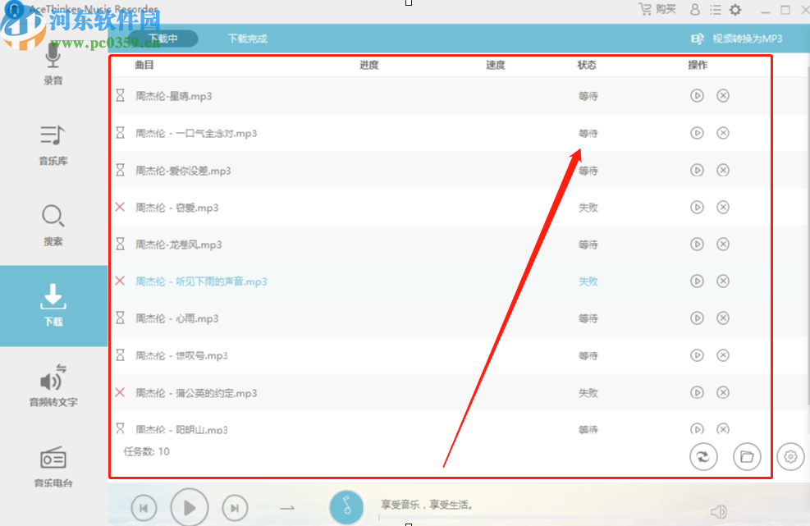
Task: Start downloading 周杰伦-星晴.mp3
Action: pos(697,96)
